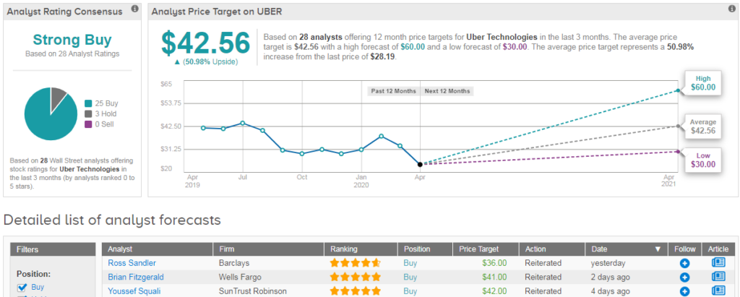Click info icon in Analyst Price Target panel
The width and height of the screenshot is (740, 297).
pos(731,9)
